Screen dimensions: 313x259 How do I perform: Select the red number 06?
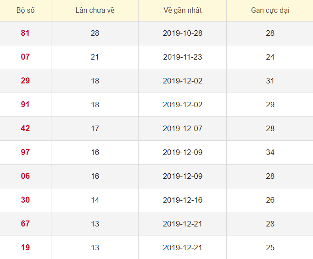(x=25, y=176)
